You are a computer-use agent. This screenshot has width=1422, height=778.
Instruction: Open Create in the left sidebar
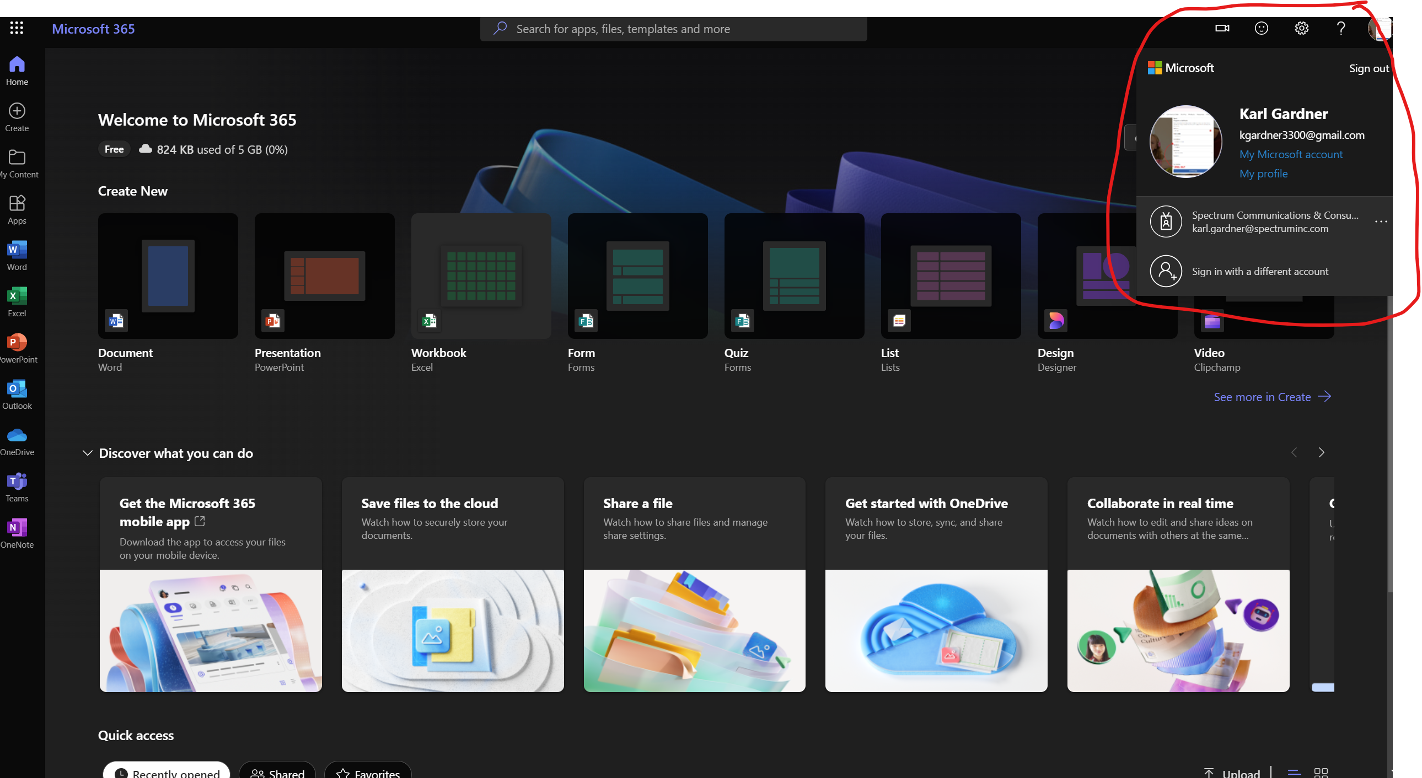17,117
